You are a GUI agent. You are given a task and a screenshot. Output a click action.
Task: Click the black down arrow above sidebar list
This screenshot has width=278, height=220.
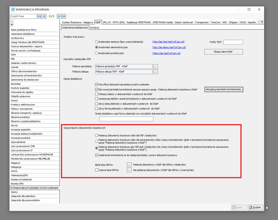pos(12,25)
